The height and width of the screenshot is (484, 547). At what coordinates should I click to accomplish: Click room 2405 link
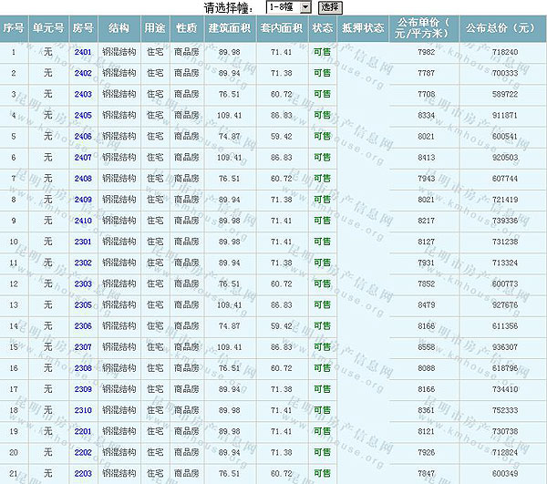pyautogui.click(x=83, y=116)
